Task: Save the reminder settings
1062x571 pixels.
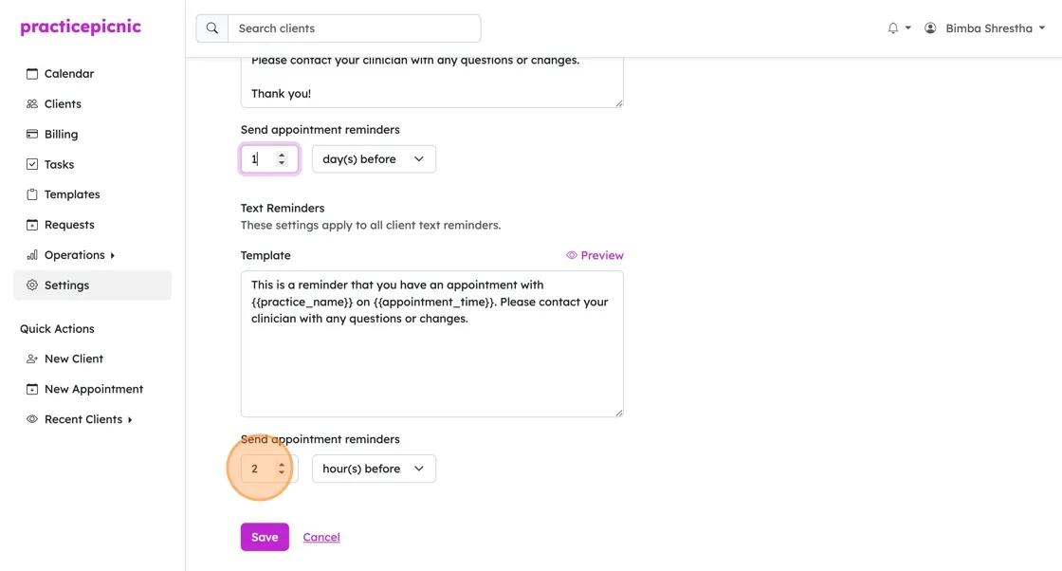Action: 265,537
